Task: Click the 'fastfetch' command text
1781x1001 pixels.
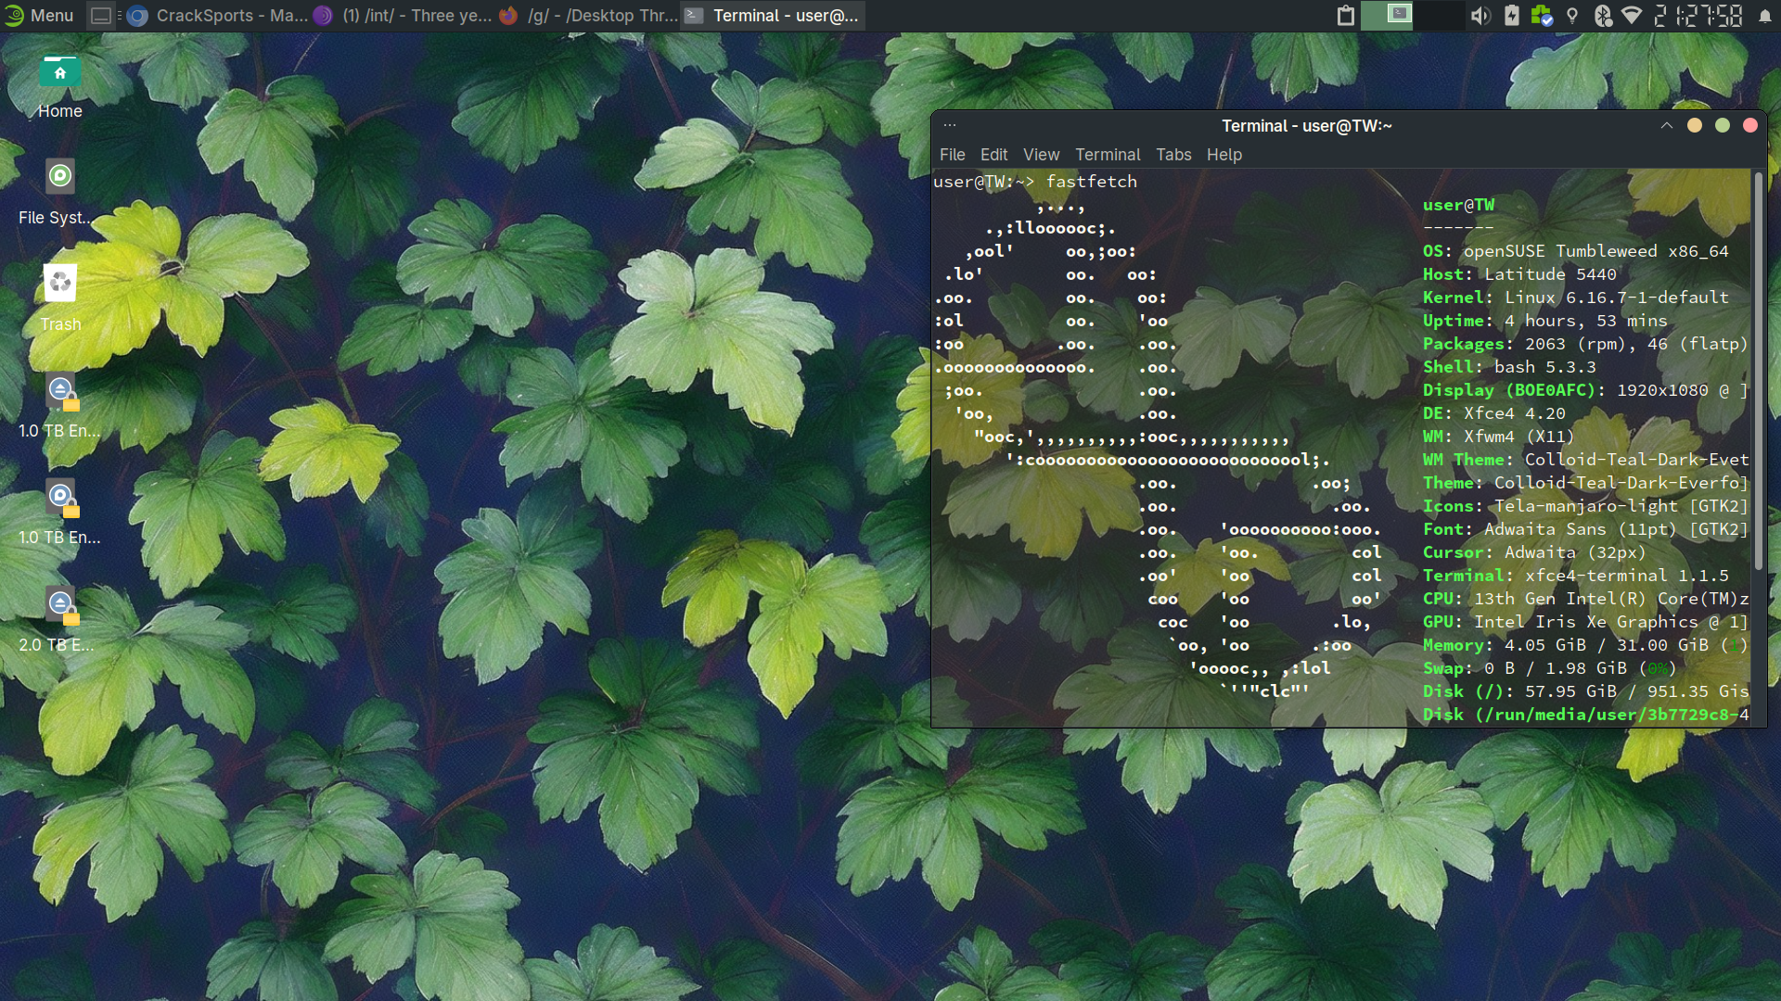Action: (x=1091, y=182)
